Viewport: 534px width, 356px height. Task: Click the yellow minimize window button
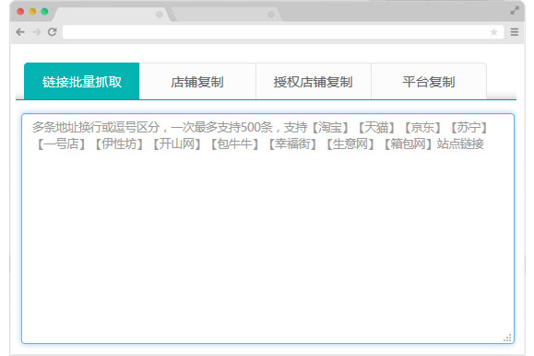click(x=32, y=12)
